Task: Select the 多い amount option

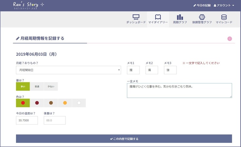Action: 23,86
